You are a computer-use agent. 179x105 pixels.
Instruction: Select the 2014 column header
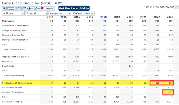[50, 17]
